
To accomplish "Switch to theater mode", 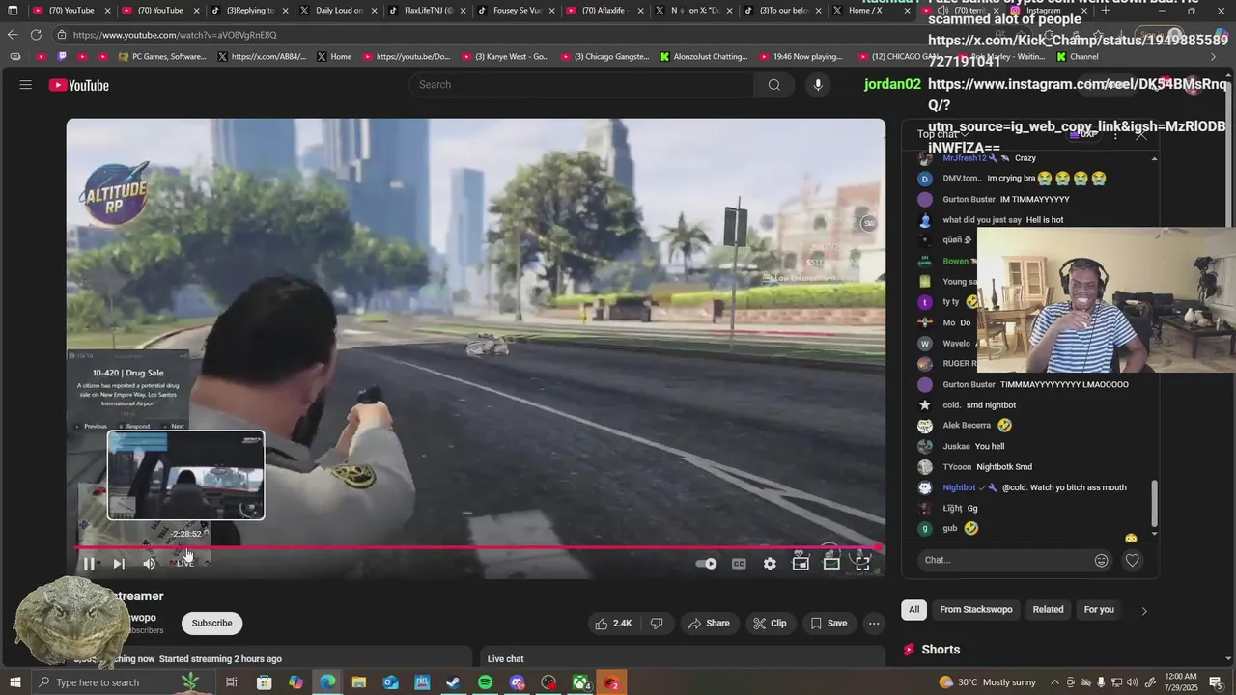I will pos(831,564).
